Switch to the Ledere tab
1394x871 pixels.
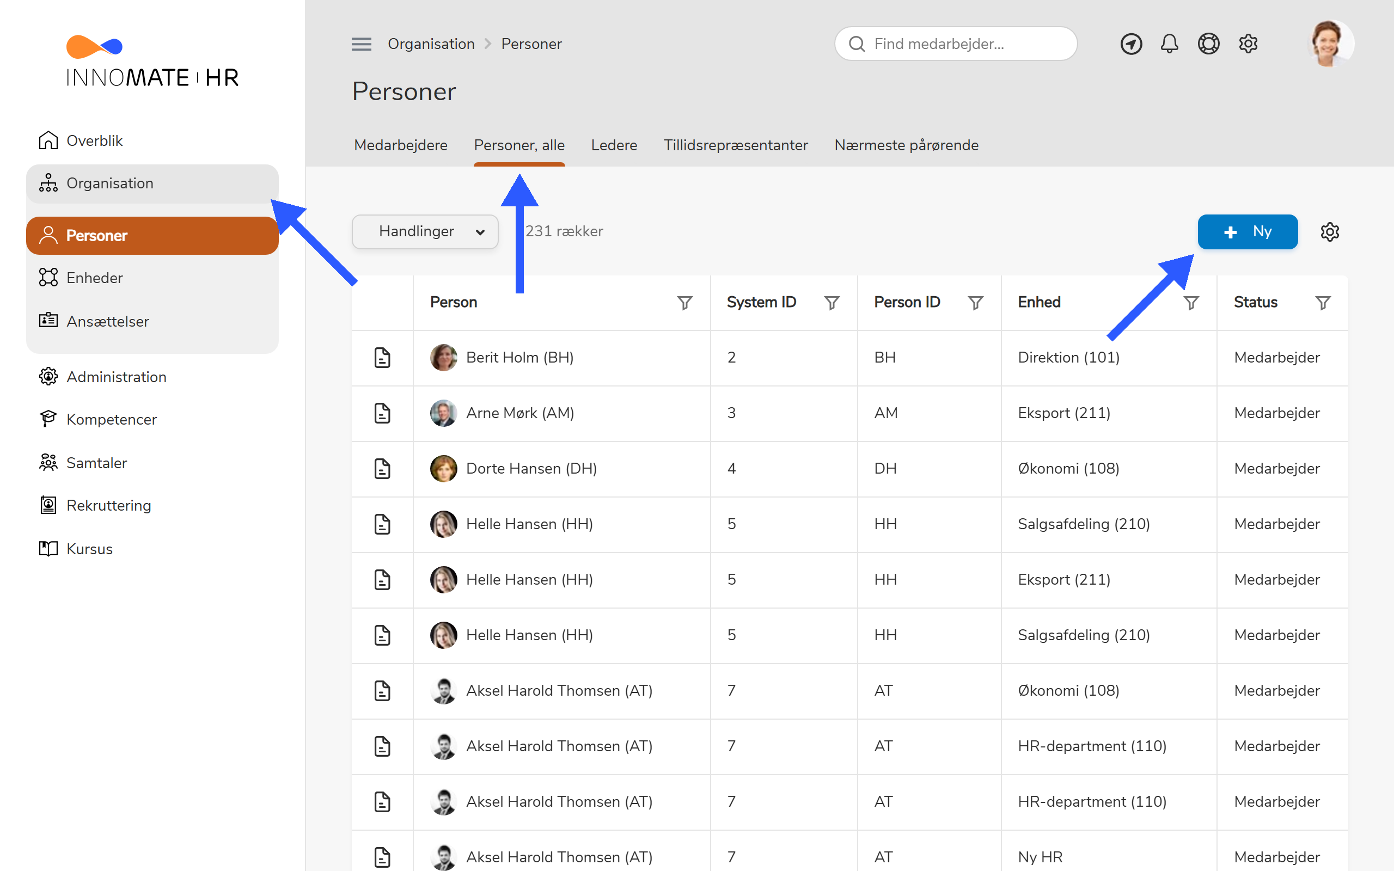[614, 145]
